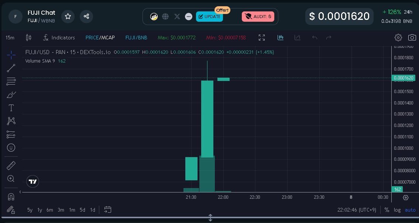Set the chart range to 5d
Image resolution: width=419 pixels, height=223 pixels.
point(83,210)
